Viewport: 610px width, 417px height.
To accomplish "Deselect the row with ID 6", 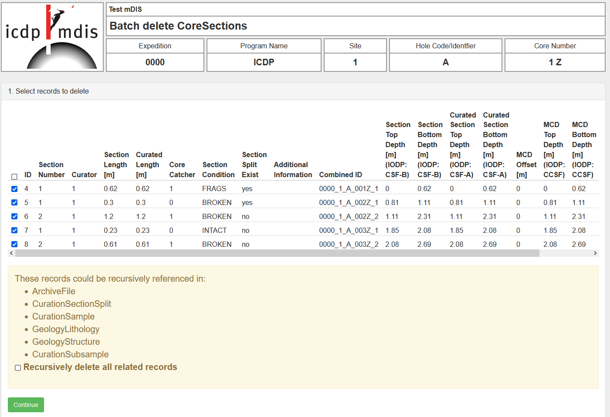I will point(14,217).
